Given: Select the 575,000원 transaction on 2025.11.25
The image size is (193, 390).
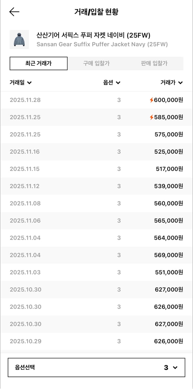Looking at the screenshot, I should (96, 134).
